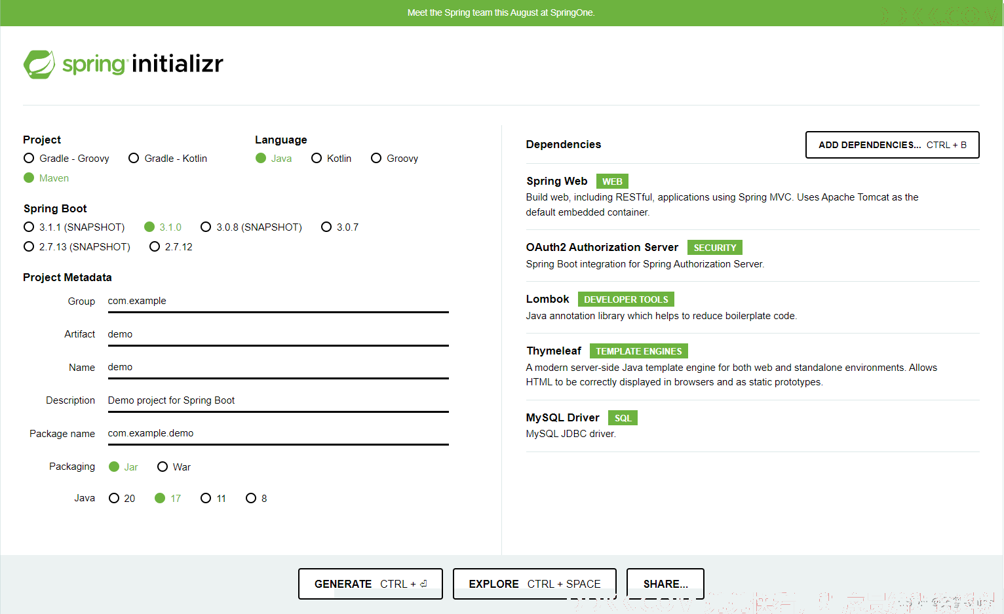1004x614 pixels.
Task: Click the Explore button
Action: [x=535, y=584]
